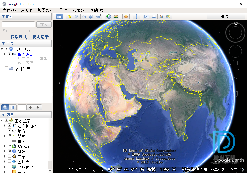Click the North indicator on compass
Image resolution: width=247 pixels, height=173 pixels.
(236, 23)
